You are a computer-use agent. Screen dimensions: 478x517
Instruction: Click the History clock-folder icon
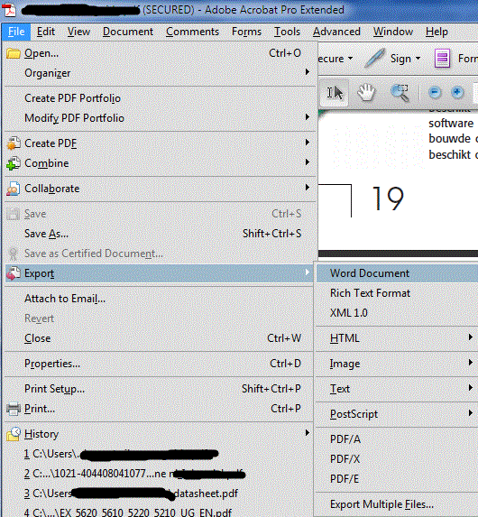(14, 434)
